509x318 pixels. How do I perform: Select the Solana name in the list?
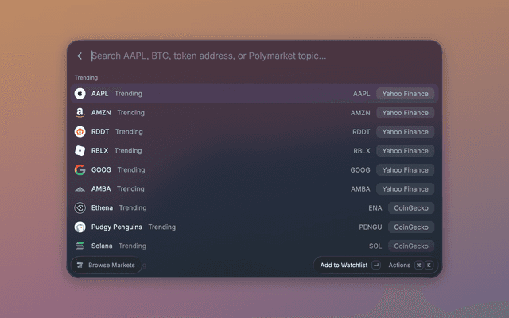click(102, 246)
